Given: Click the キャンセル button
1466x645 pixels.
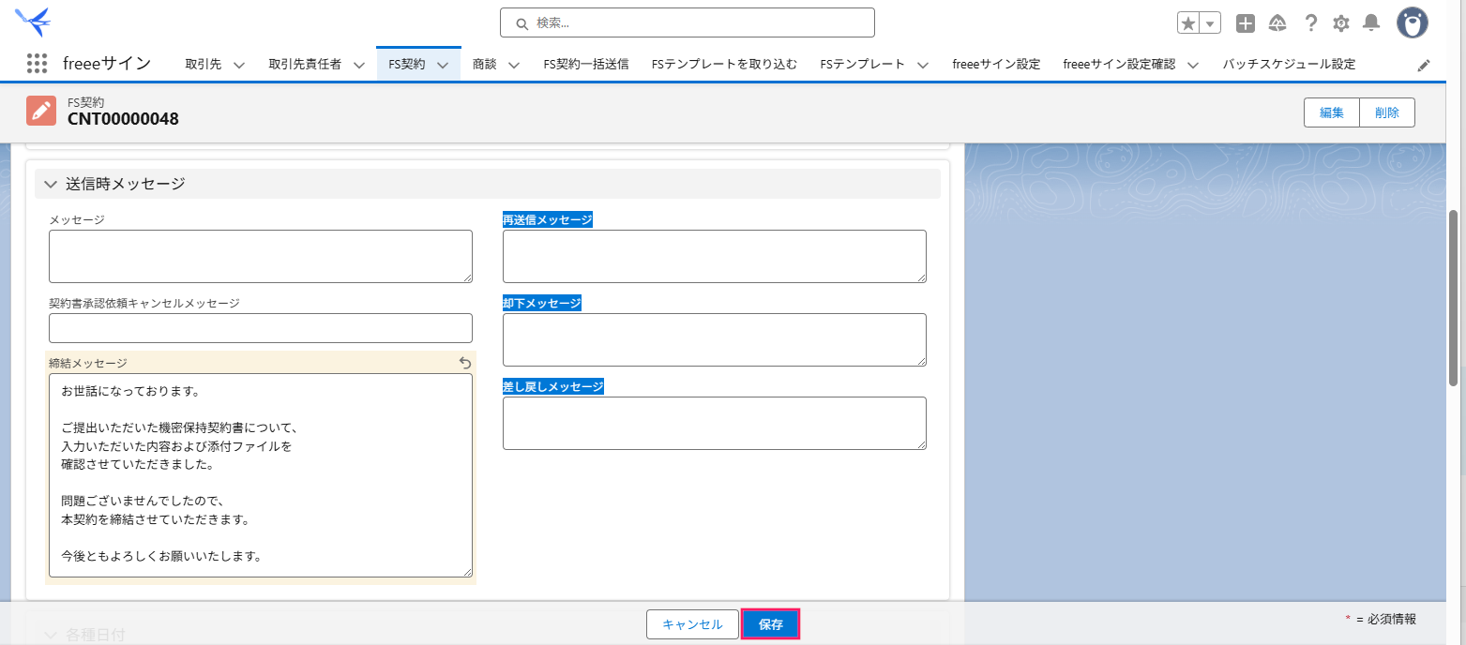Looking at the screenshot, I should pyautogui.click(x=692, y=624).
